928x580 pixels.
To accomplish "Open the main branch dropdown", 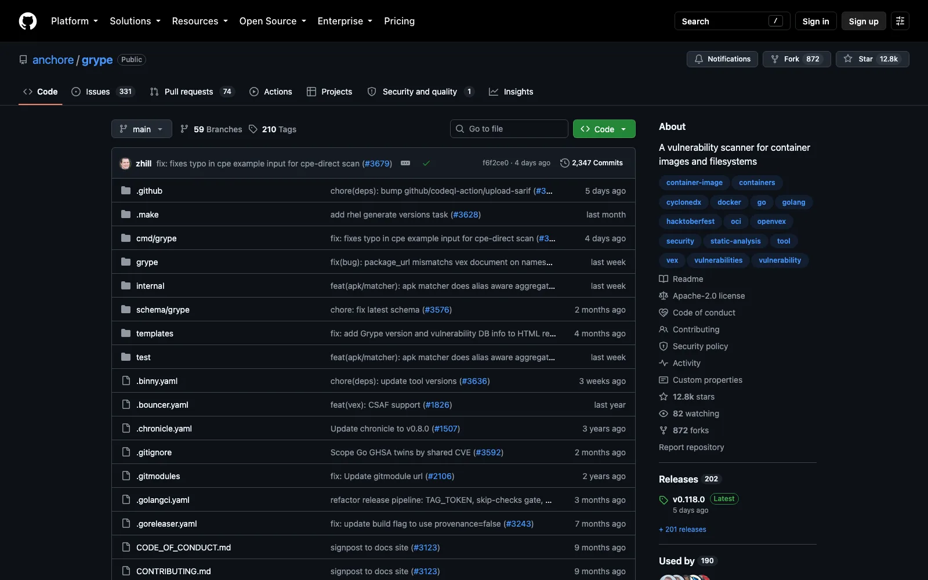I will [x=142, y=129].
